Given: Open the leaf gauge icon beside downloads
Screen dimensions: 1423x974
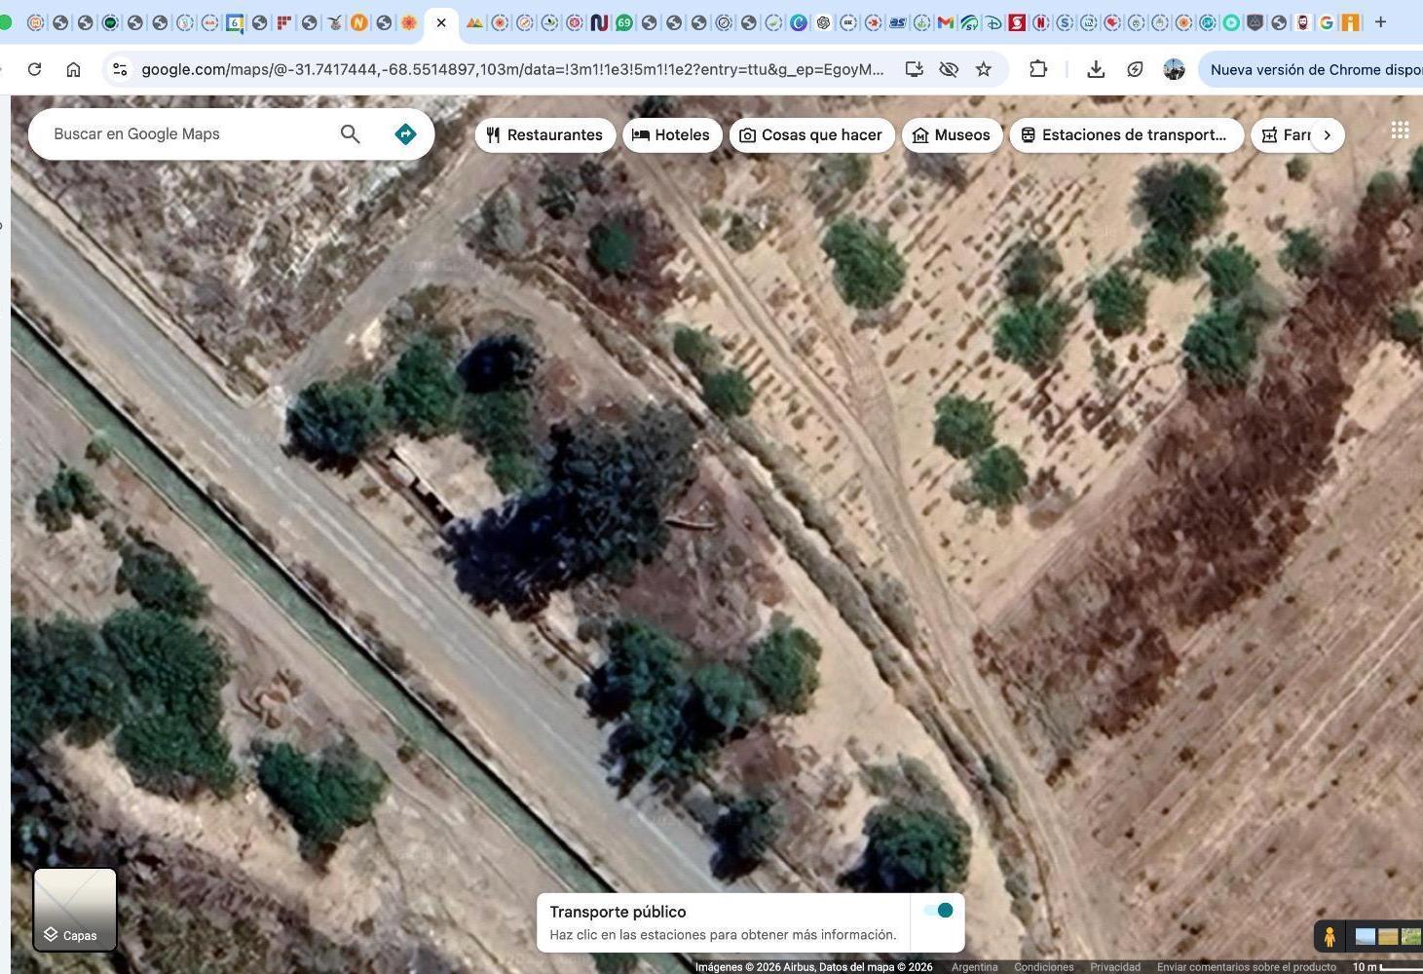Looking at the screenshot, I should [x=1135, y=69].
